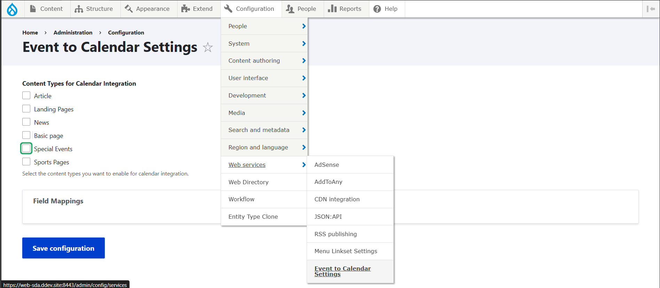Screen dimensions: 660x288
Task: Enable the Sports Pages checkbox
Action: coord(26,162)
